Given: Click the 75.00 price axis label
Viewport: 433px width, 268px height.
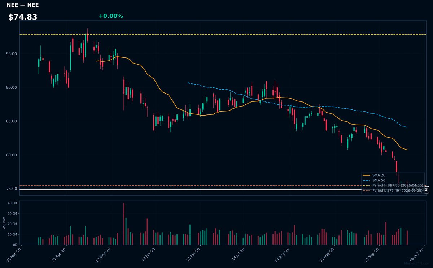Looking at the screenshot, I should pyautogui.click(x=12, y=189).
